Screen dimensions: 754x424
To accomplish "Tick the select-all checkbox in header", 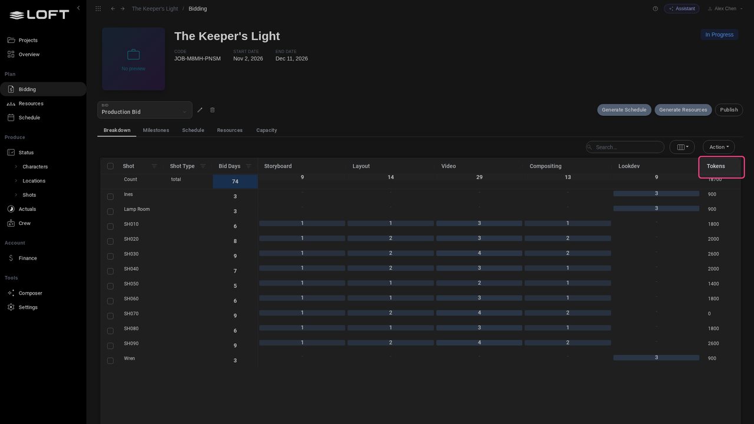I will (110, 166).
